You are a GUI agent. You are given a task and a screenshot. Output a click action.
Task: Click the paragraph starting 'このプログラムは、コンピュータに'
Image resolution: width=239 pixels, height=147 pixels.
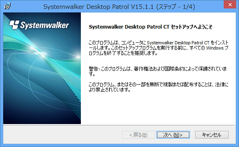[159, 48]
